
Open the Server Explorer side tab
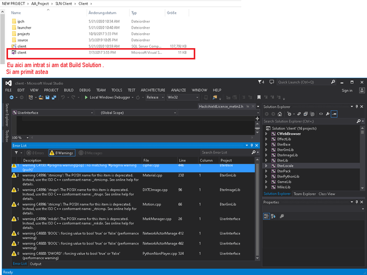point(7,115)
